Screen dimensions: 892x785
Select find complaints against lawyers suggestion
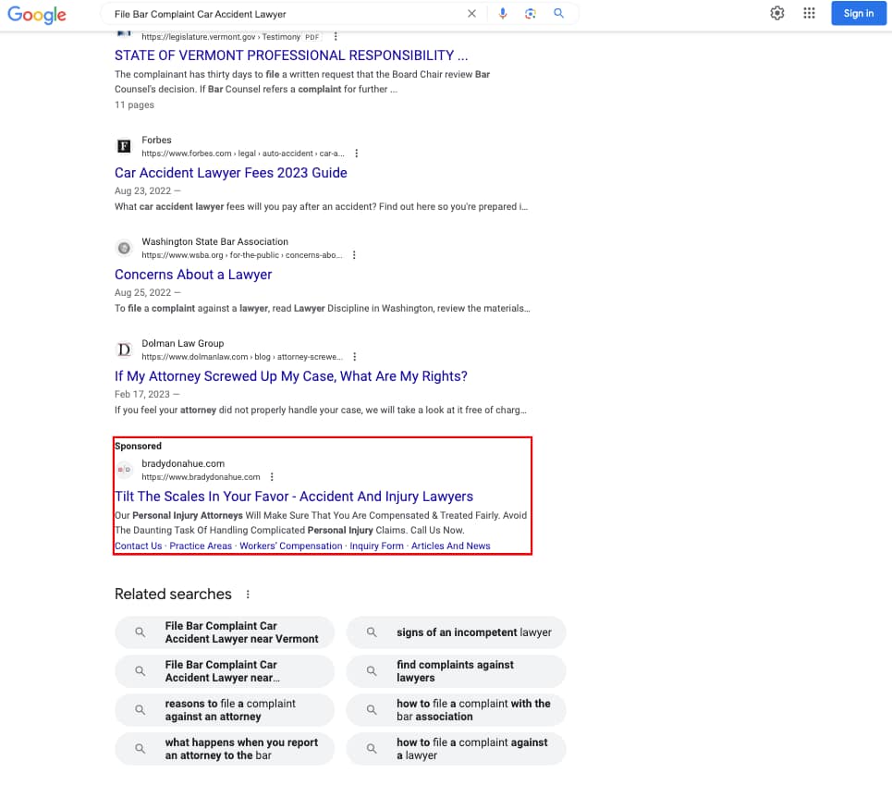coord(457,671)
